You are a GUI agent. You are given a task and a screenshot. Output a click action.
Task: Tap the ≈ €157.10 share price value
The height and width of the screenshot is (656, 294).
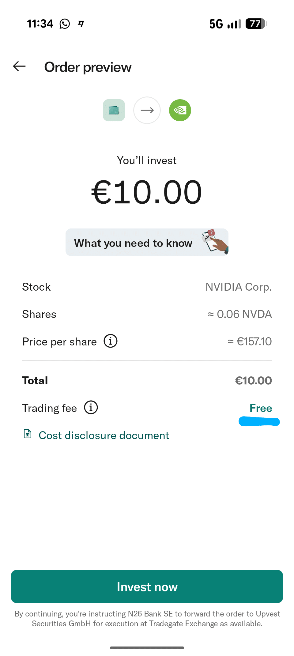pos(250,341)
